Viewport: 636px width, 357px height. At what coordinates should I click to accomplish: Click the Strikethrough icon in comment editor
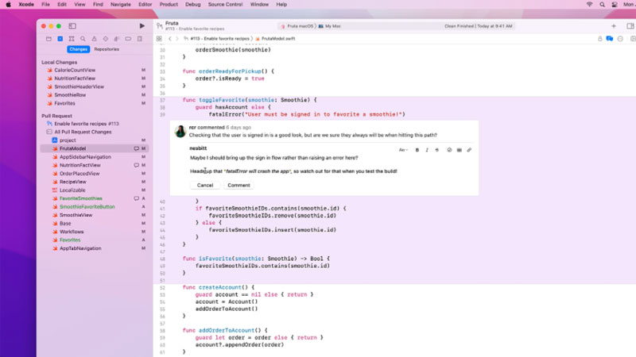click(x=436, y=150)
